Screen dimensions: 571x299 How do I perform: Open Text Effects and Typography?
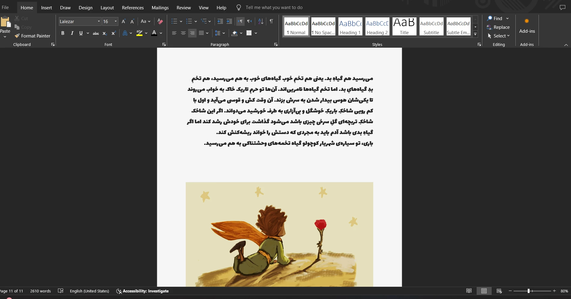tap(125, 33)
